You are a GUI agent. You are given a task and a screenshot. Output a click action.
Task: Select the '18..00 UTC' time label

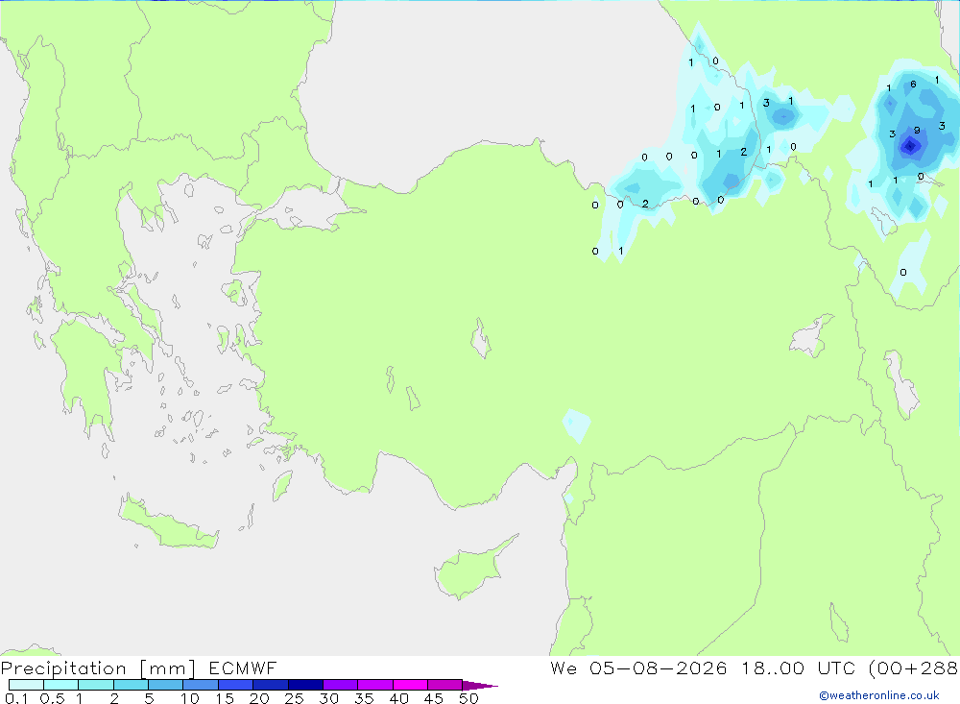799,668
